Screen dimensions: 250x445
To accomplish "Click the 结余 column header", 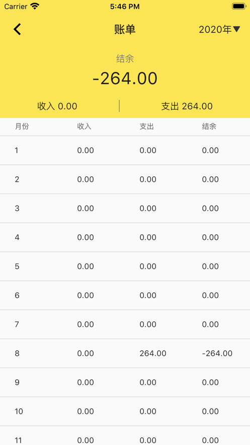I will pos(209,126).
